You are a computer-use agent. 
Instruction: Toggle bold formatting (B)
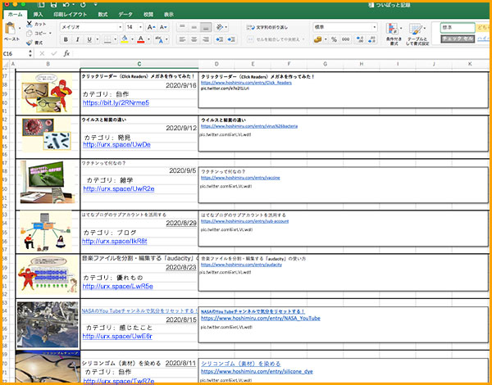pyautogui.click(x=66, y=39)
